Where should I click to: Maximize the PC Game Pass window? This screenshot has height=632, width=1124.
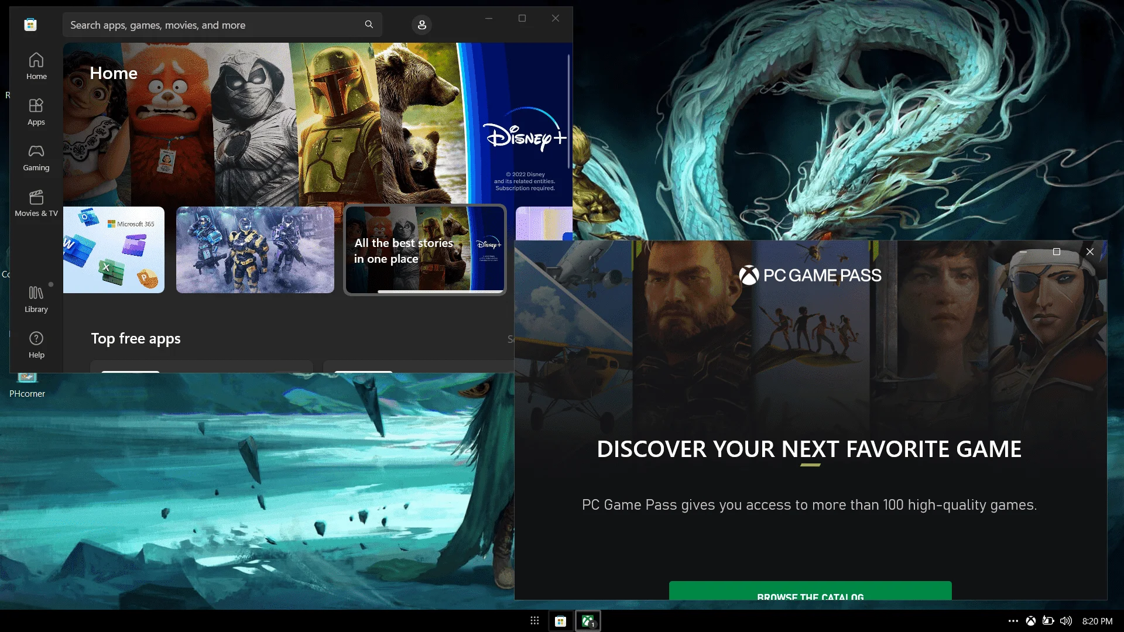point(1057,252)
